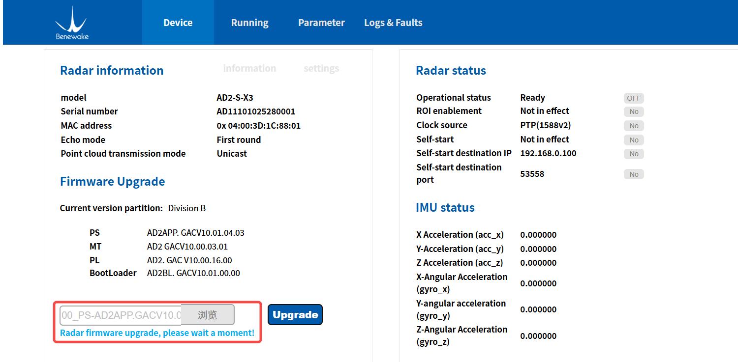This screenshot has height=362, width=738.
Task: Click the BootLoader version AD2BL. GACV10.01.00.00
Action: tap(193, 273)
